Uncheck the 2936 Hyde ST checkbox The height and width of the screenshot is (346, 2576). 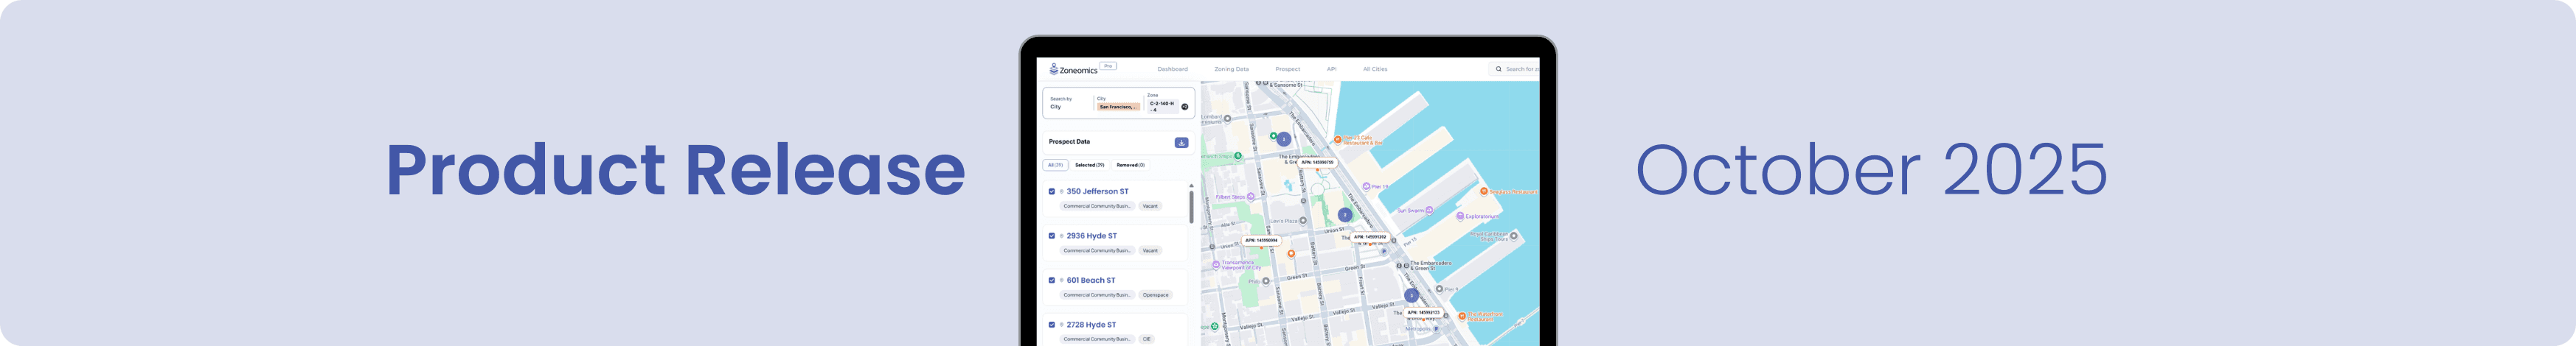(1051, 236)
